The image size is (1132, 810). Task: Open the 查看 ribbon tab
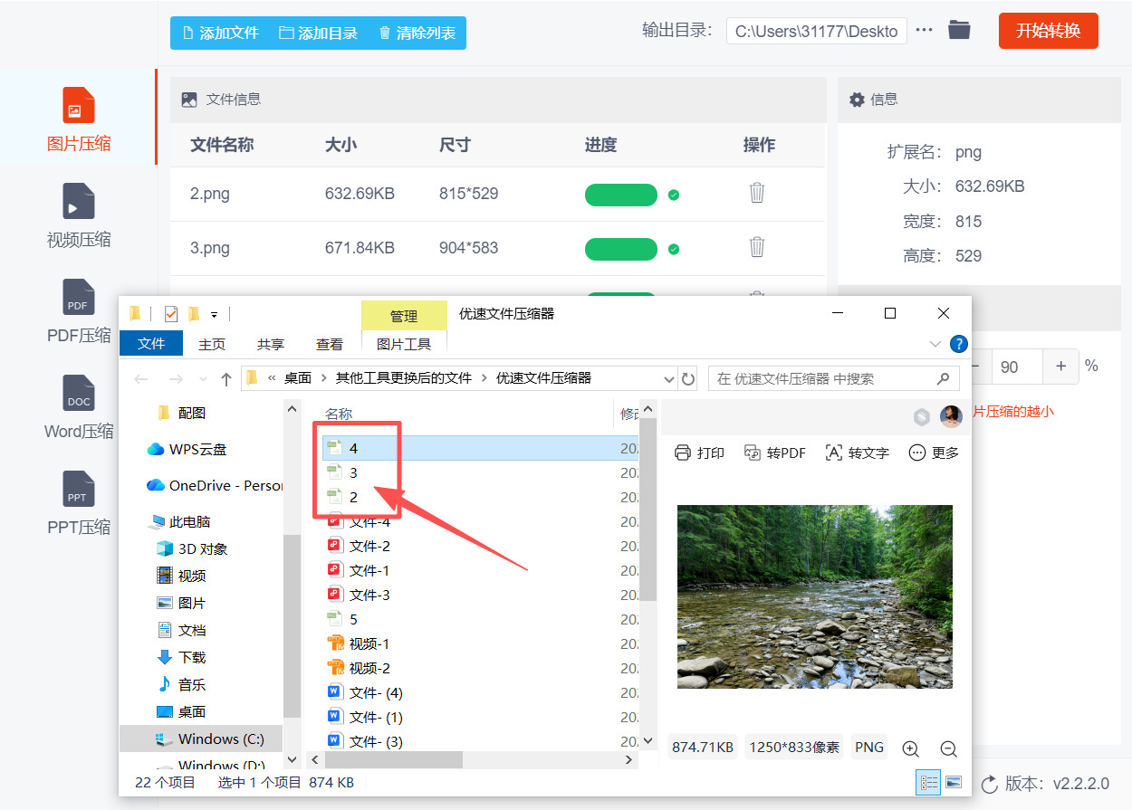pyautogui.click(x=330, y=344)
